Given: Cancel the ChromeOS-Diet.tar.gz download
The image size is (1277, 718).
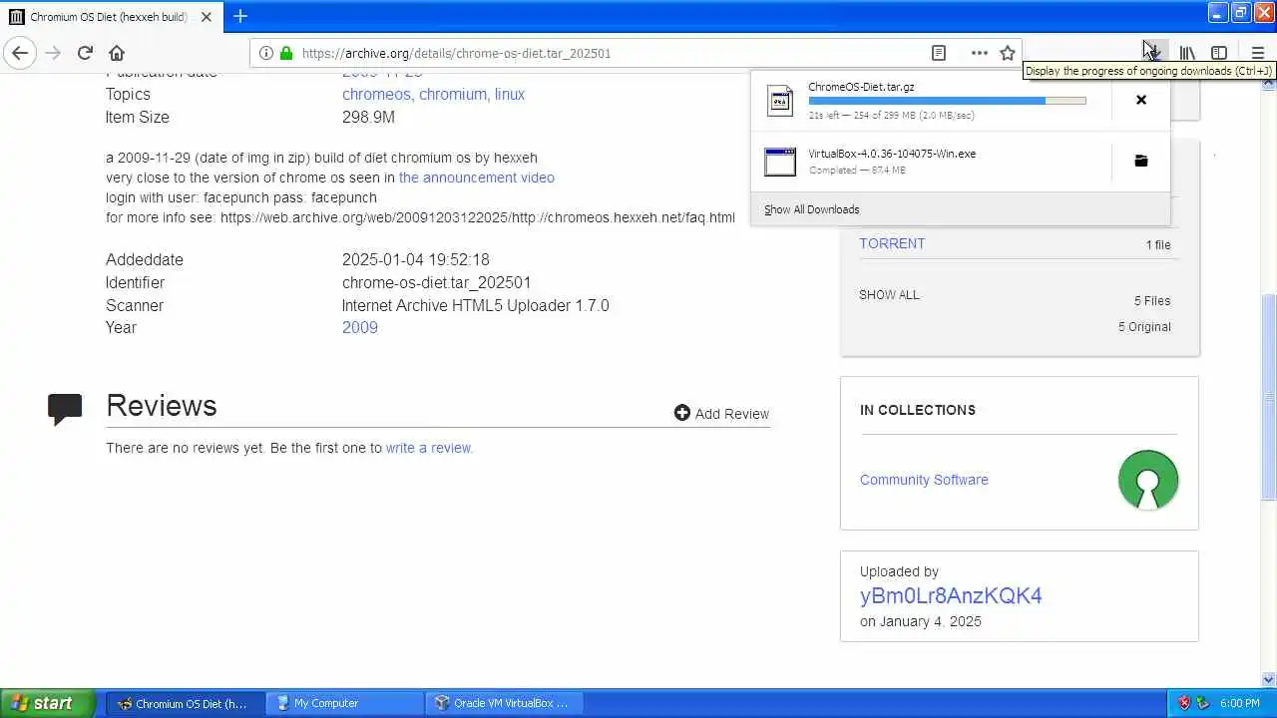Looking at the screenshot, I should (1141, 100).
